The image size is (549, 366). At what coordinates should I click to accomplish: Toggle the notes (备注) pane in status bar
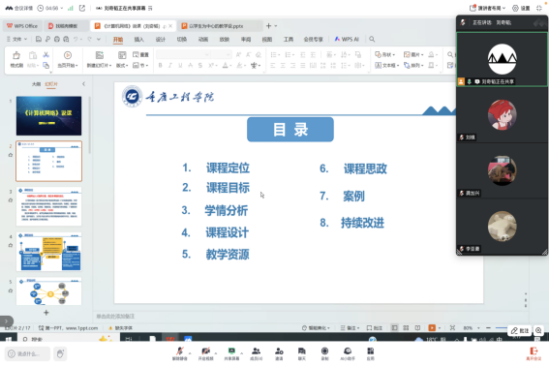coord(350,328)
